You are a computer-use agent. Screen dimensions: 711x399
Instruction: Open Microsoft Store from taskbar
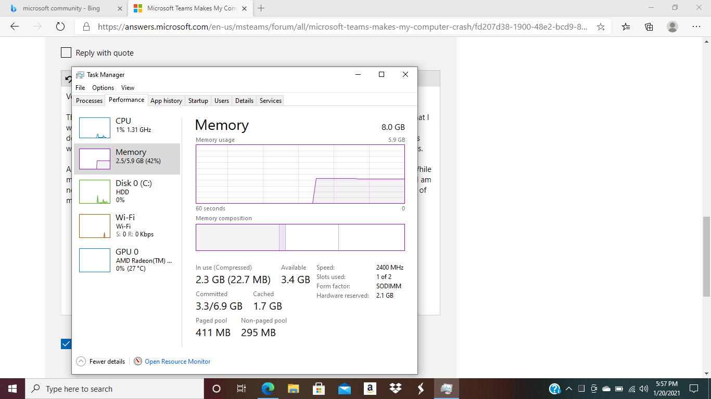tap(319, 389)
